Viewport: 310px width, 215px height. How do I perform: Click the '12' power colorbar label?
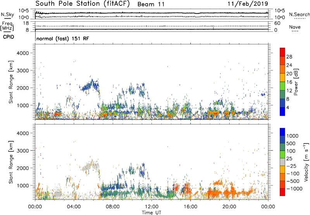click(289, 91)
